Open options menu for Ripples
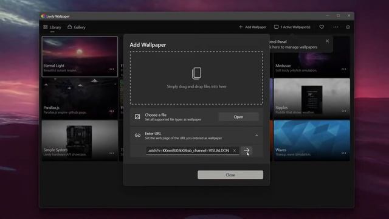Viewport: 389px width, 219px height. coord(344,111)
